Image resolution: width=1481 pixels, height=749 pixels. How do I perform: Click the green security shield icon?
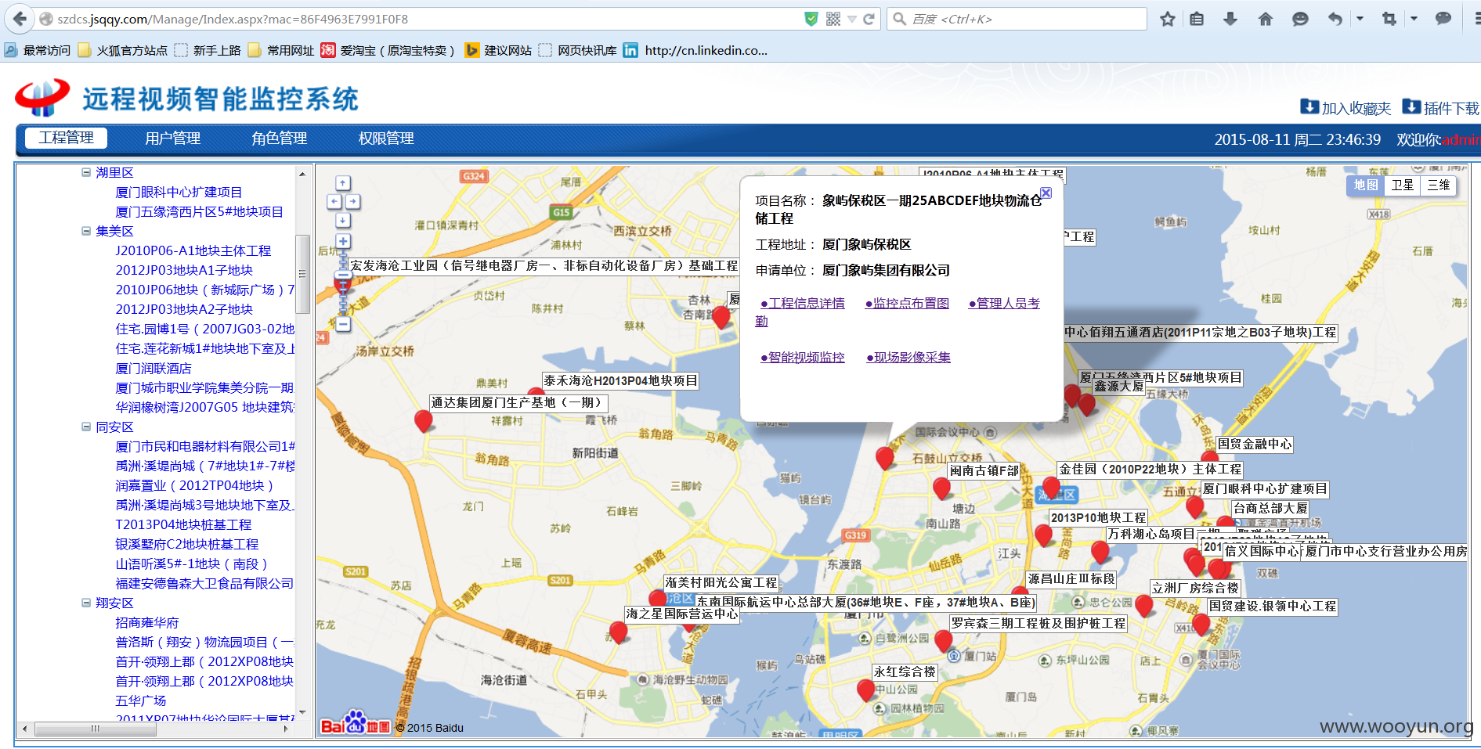(x=811, y=19)
